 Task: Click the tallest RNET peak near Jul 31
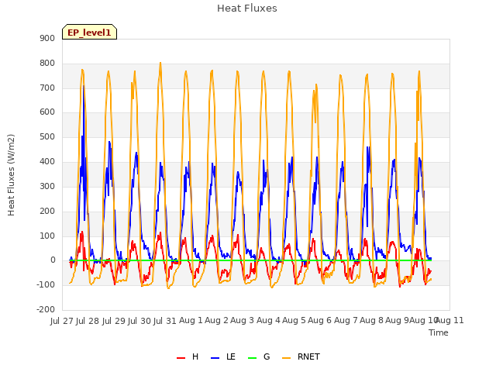160,63
